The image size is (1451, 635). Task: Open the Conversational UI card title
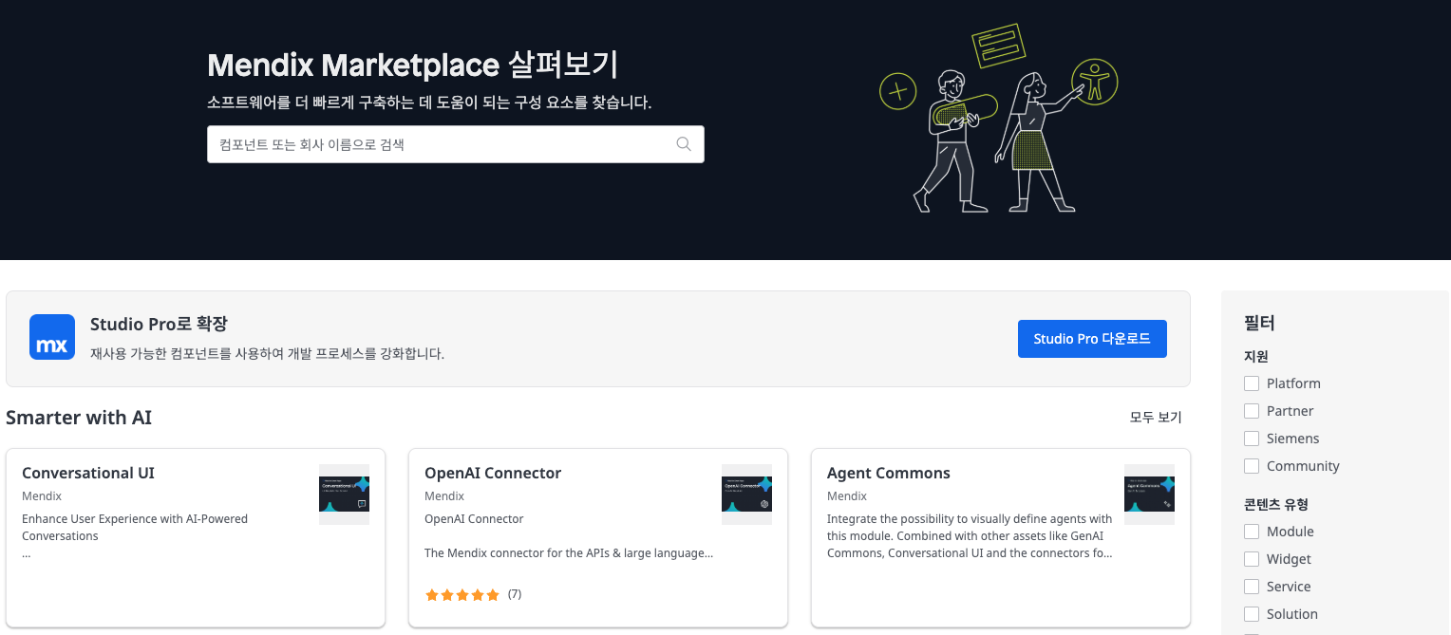[88, 473]
